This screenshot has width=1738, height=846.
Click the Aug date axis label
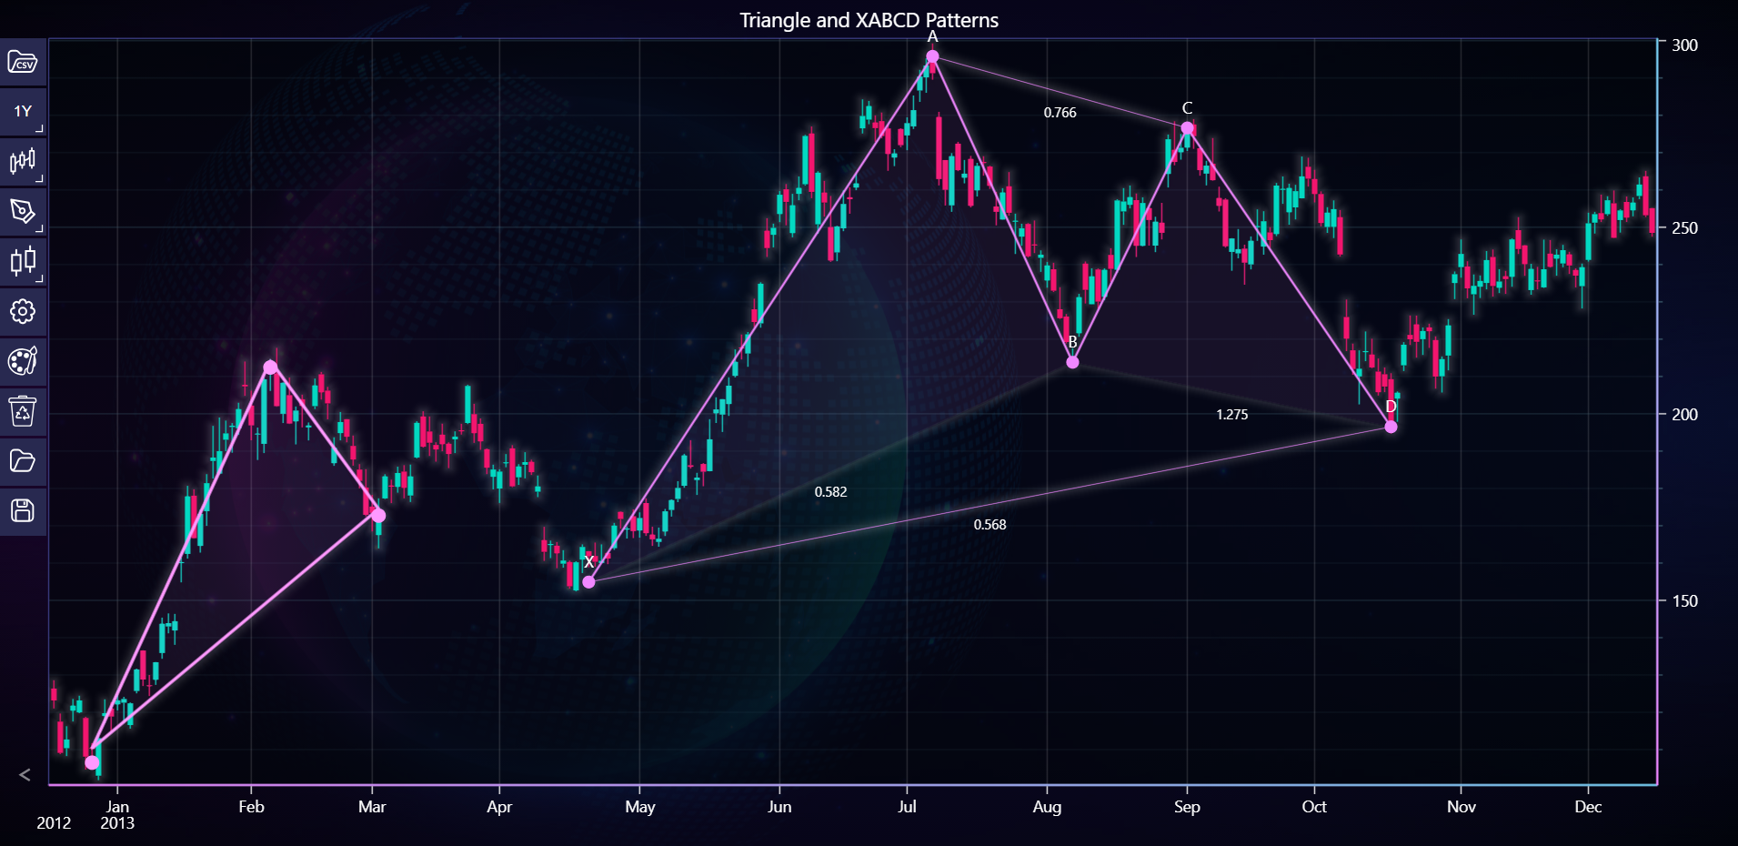[x=1047, y=807]
